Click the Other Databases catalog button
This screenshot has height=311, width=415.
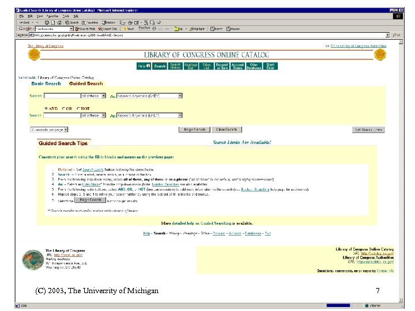pos(254,66)
